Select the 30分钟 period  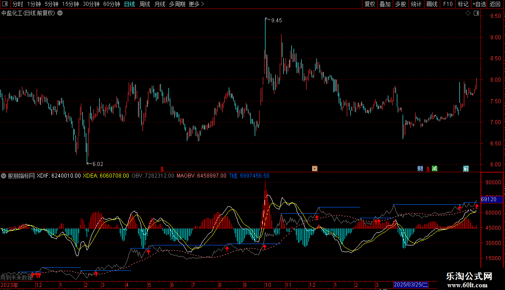pyautogui.click(x=91, y=4)
